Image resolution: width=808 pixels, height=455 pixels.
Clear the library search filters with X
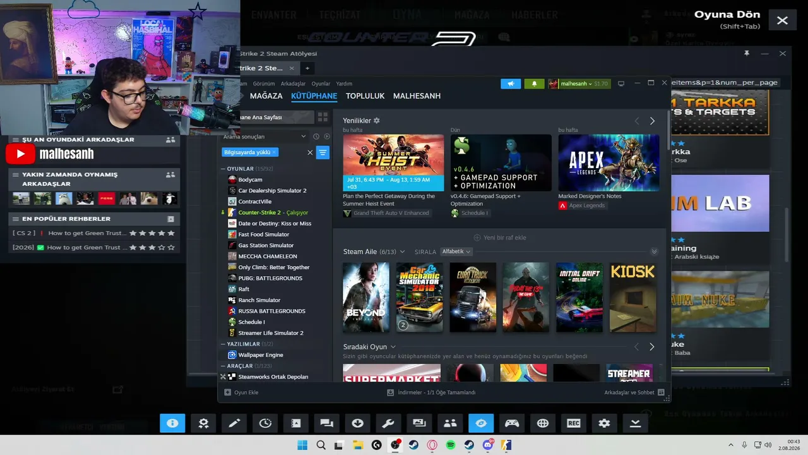pos(310,152)
